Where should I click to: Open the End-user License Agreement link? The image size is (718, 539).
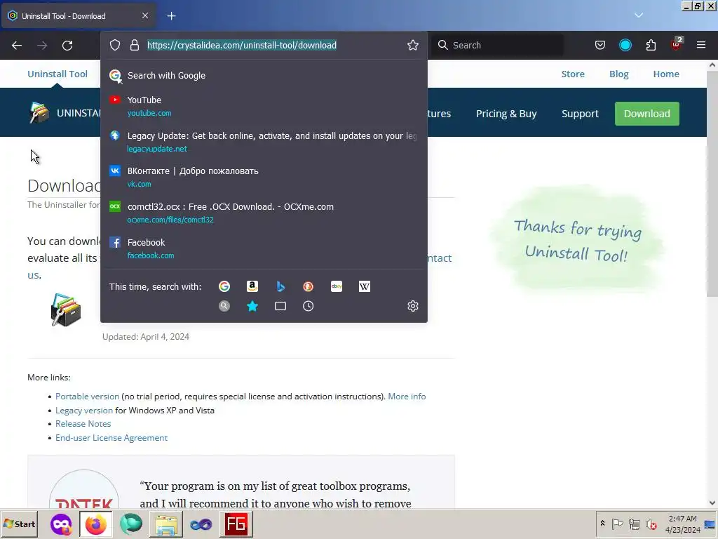[111, 438]
